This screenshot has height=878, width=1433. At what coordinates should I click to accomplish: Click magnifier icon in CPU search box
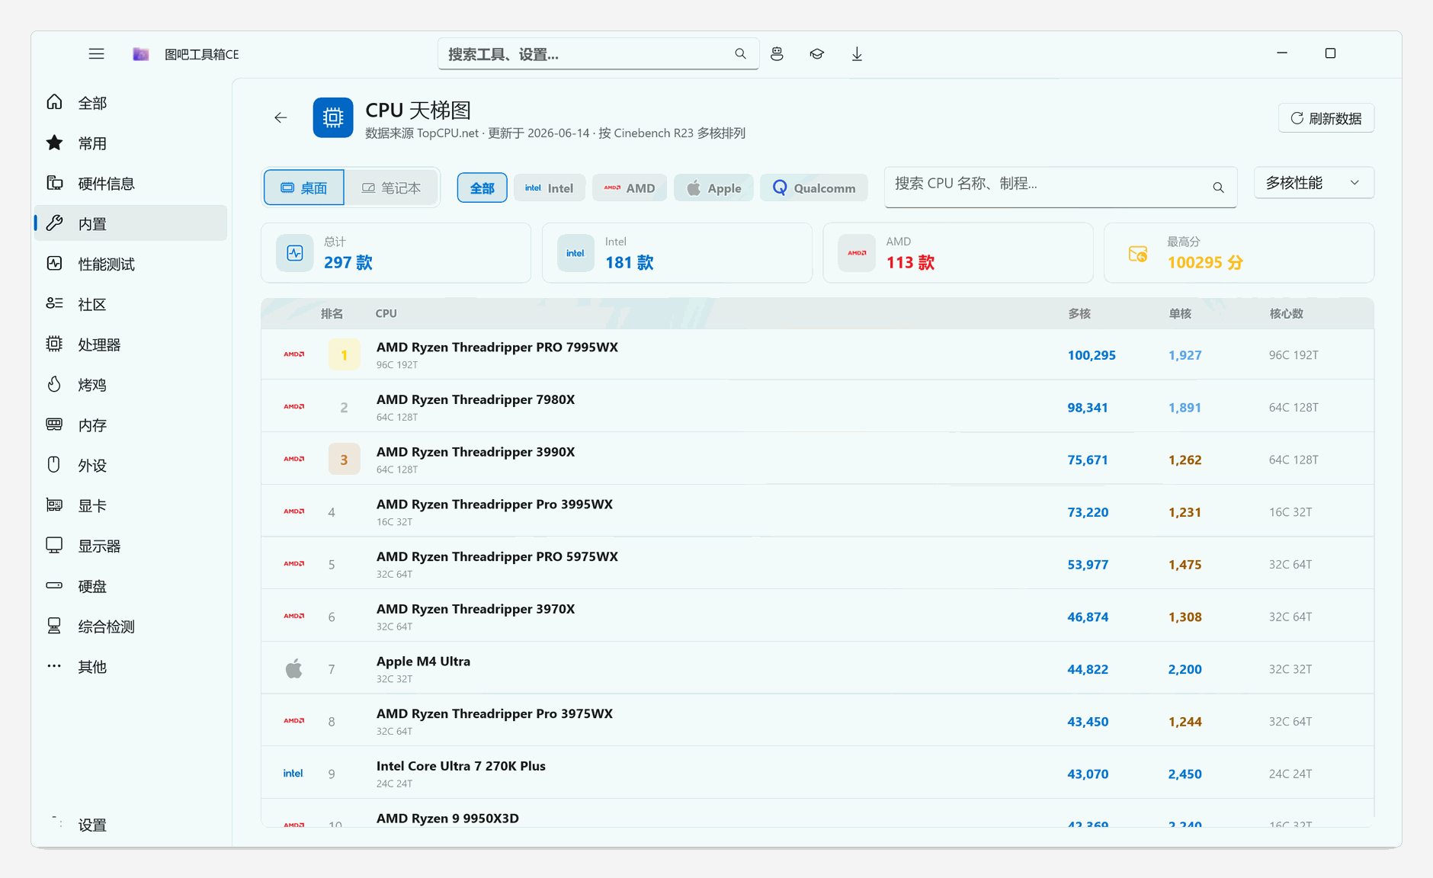coord(1218,187)
